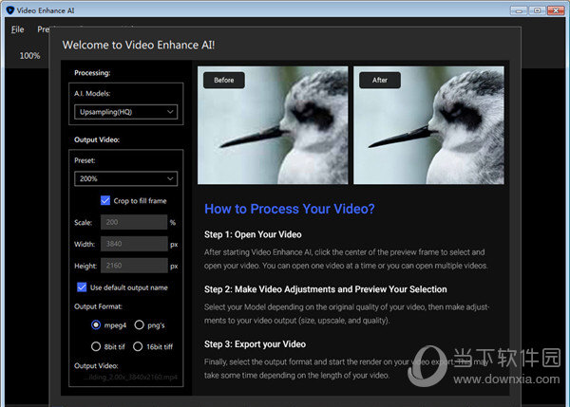The image size is (570, 407).
Task: Click Step 2: Make Video Adjustments heading
Action: pos(325,289)
